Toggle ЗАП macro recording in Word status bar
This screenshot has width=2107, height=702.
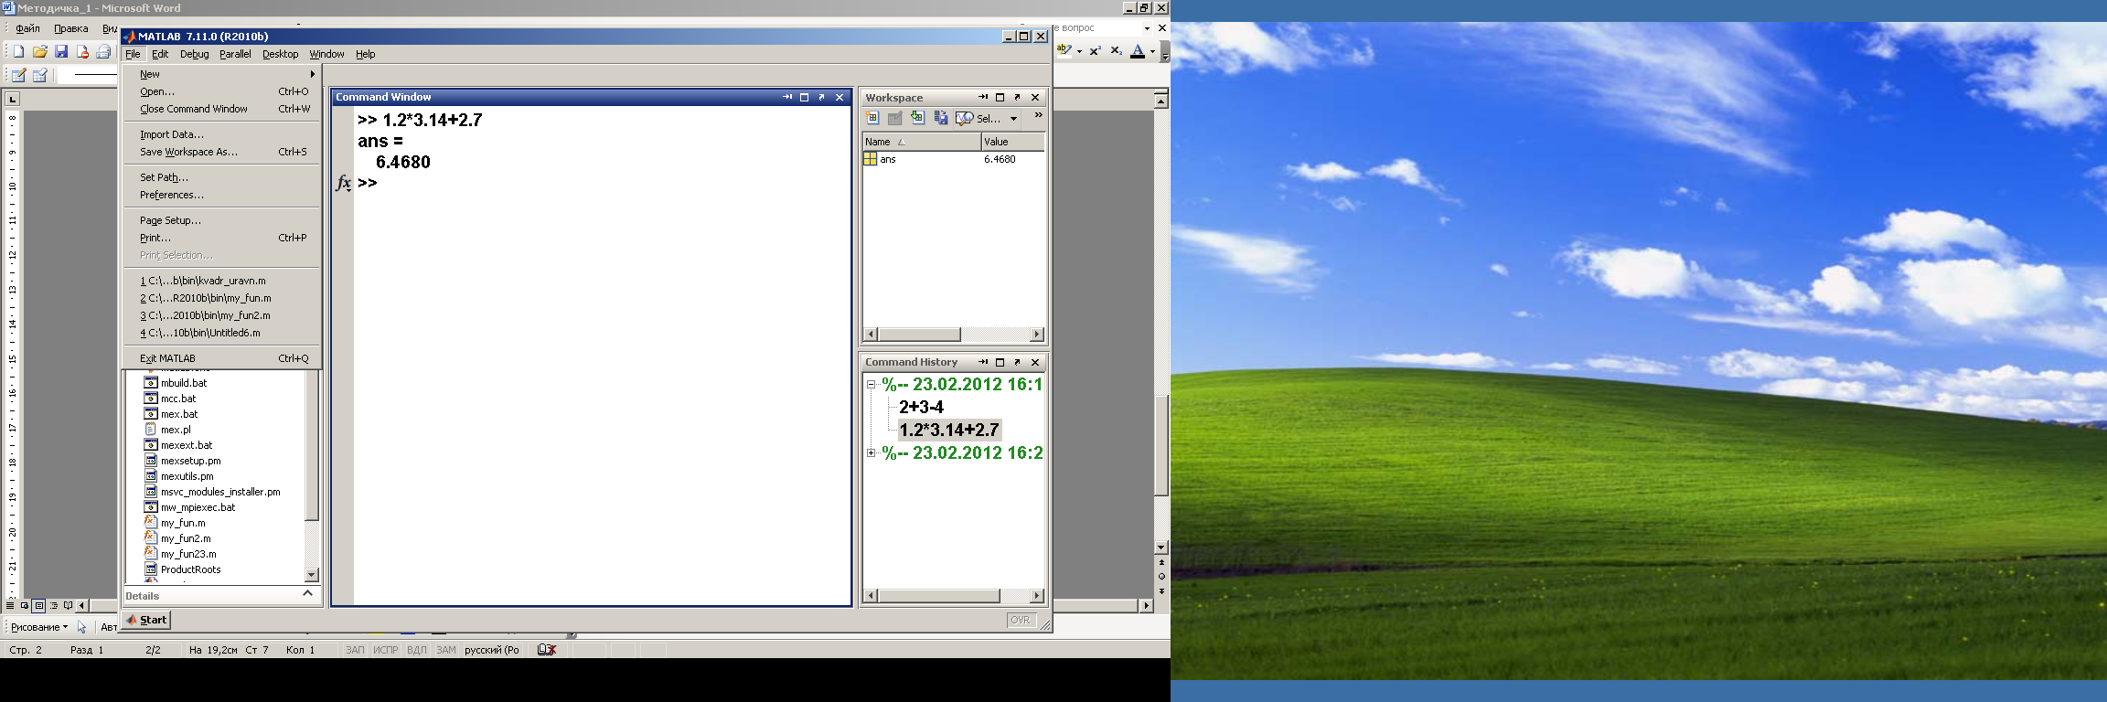click(x=355, y=650)
